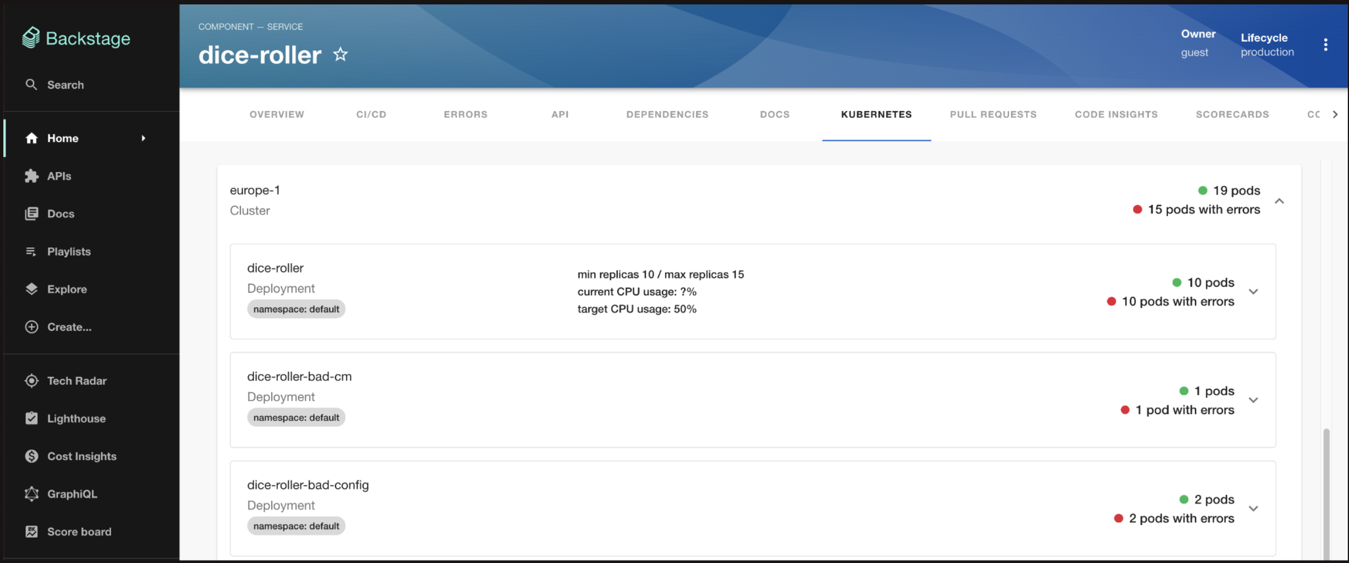The height and width of the screenshot is (563, 1349).
Task: Open the Backstage Search icon
Action: [x=31, y=84]
